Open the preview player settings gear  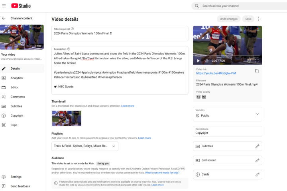(x=249, y=61)
